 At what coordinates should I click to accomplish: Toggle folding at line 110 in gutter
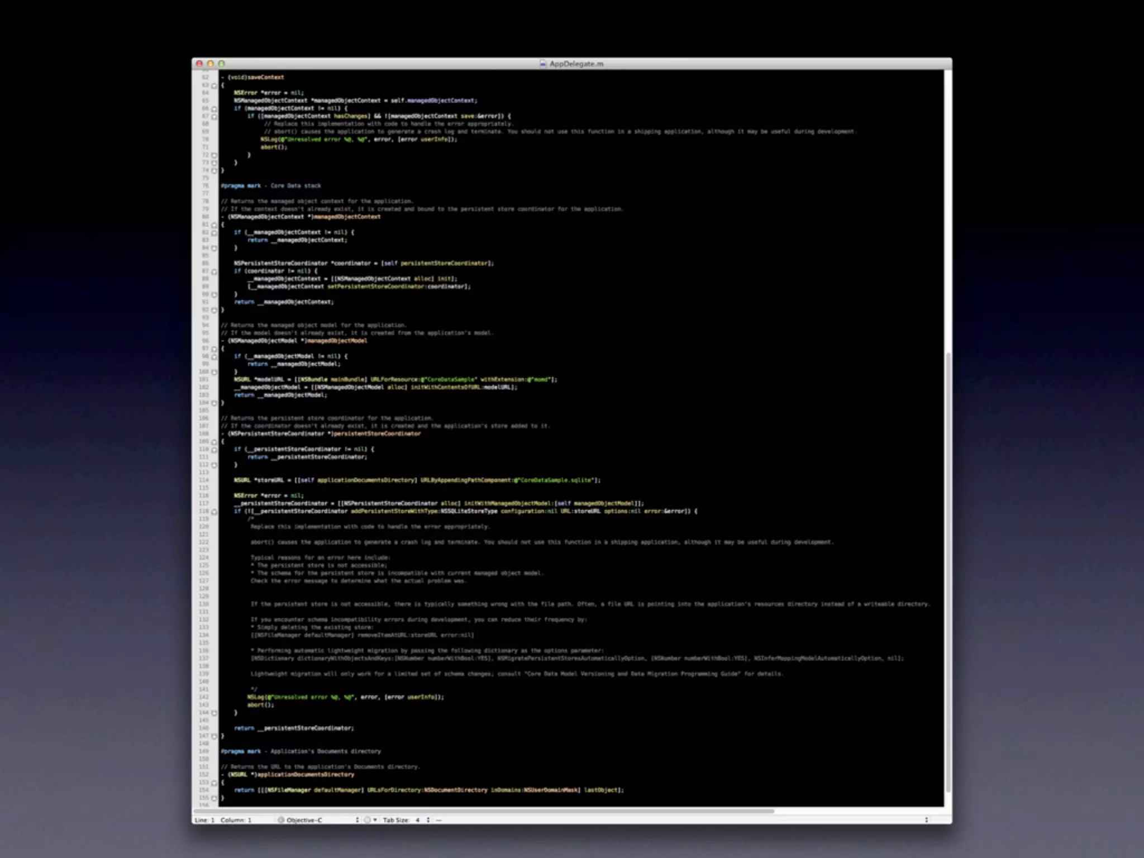(x=214, y=450)
